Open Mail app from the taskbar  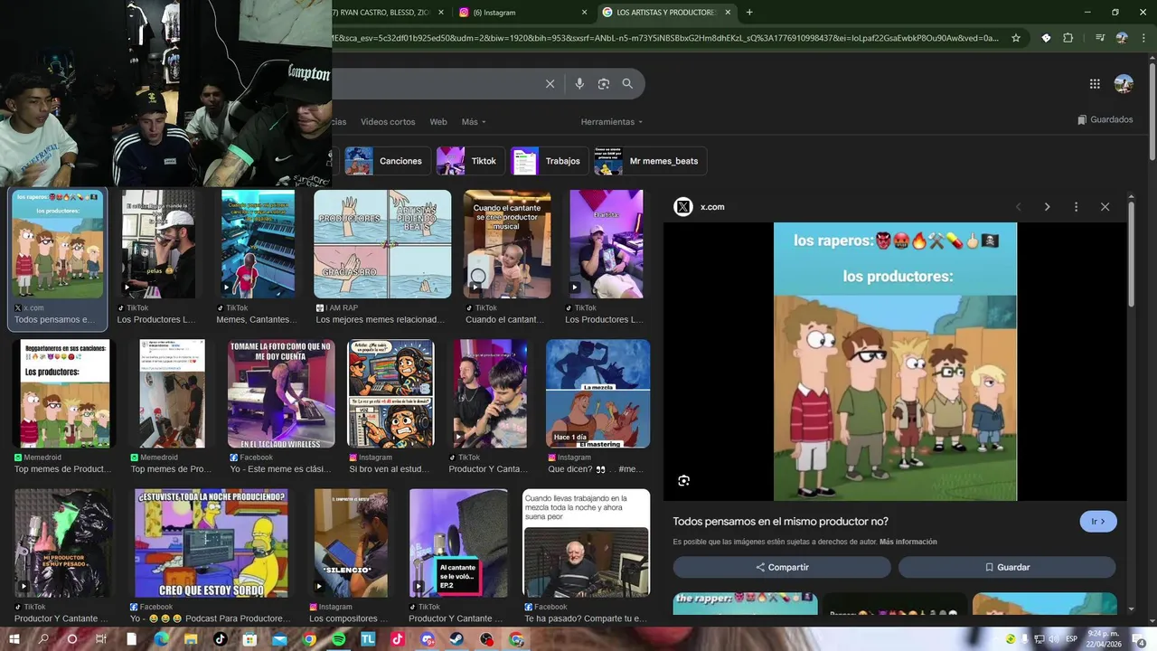(279, 639)
